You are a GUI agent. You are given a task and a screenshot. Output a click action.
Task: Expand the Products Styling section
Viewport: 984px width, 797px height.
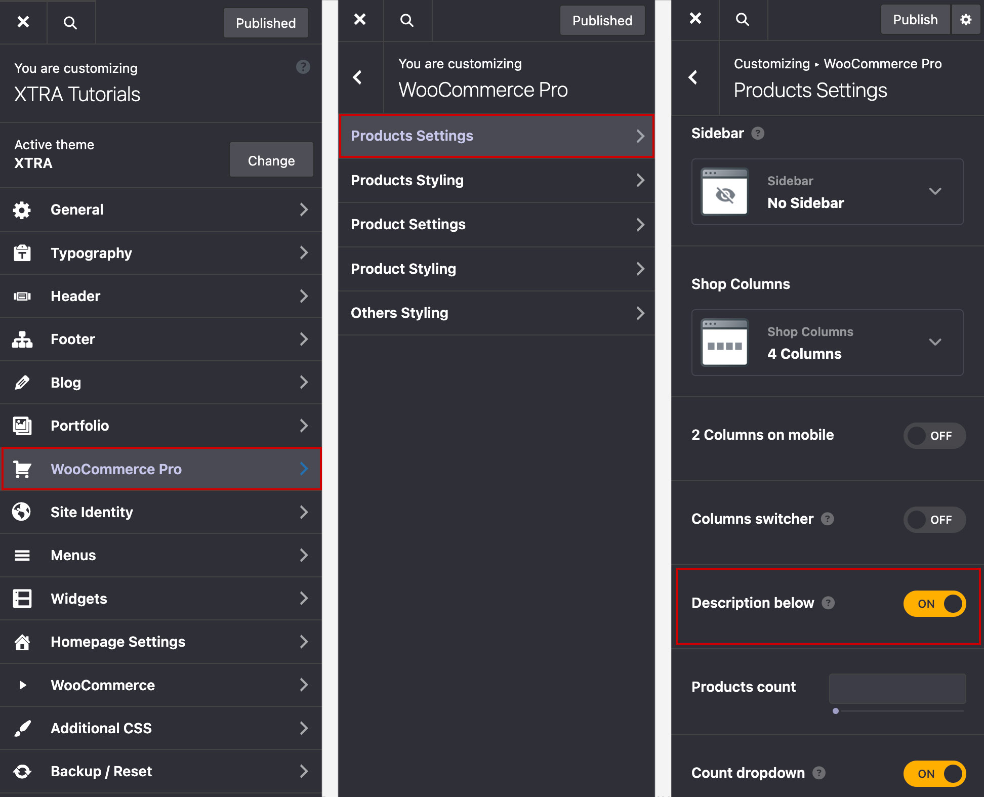(496, 181)
